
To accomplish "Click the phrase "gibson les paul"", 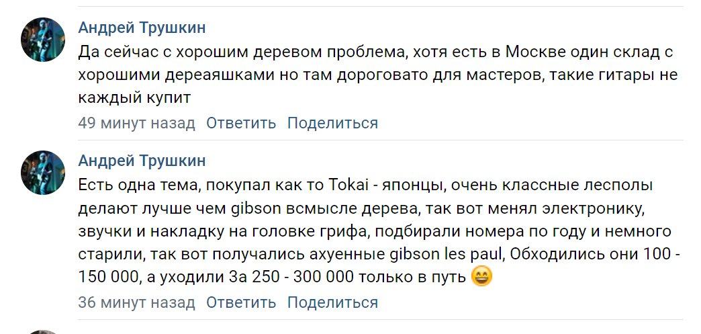I will coord(441,255).
